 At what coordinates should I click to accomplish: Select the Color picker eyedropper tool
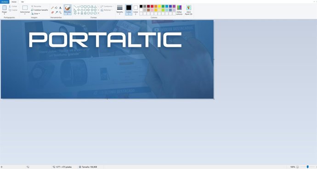point(57,12)
